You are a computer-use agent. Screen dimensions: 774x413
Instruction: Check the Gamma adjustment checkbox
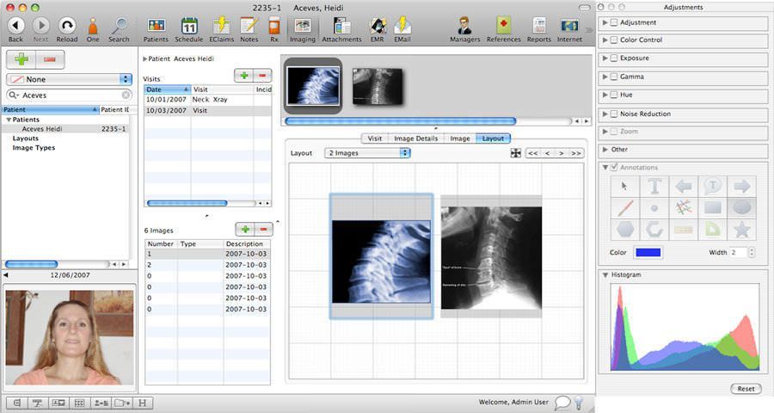click(x=613, y=77)
